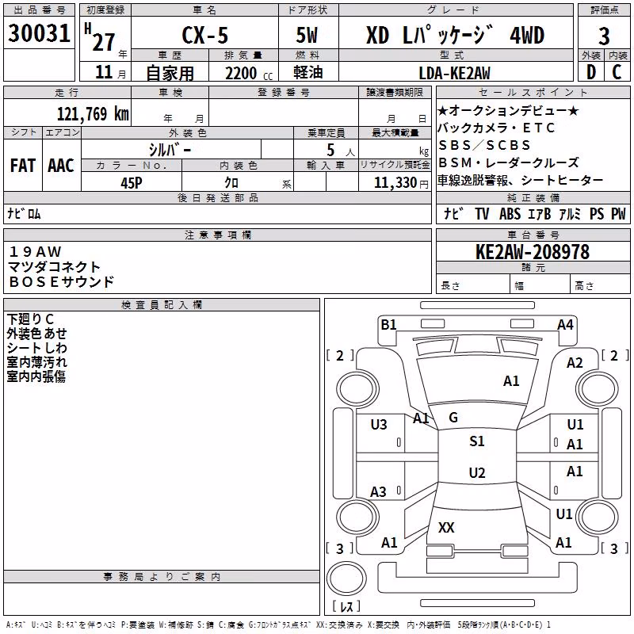Select the shift type FAT
Image resolution: width=634 pixels, height=634 pixels.
click(23, 166)
